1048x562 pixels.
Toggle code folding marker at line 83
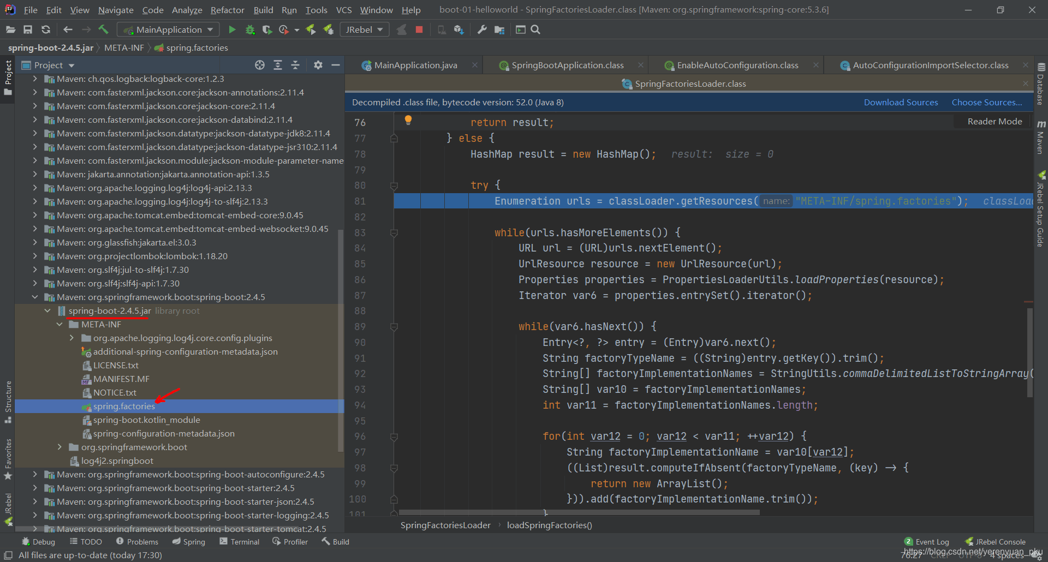point(394,233)
